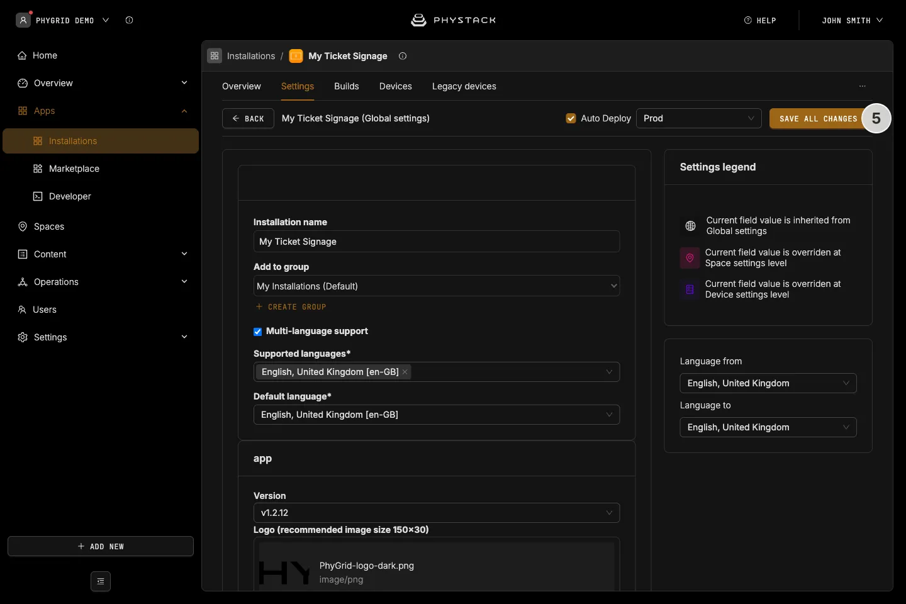Viewport: 906px width, 604px height.
Task: Click the Installations grid icon in sidebar
Action: pyautogui.click(x=38, y=141)
